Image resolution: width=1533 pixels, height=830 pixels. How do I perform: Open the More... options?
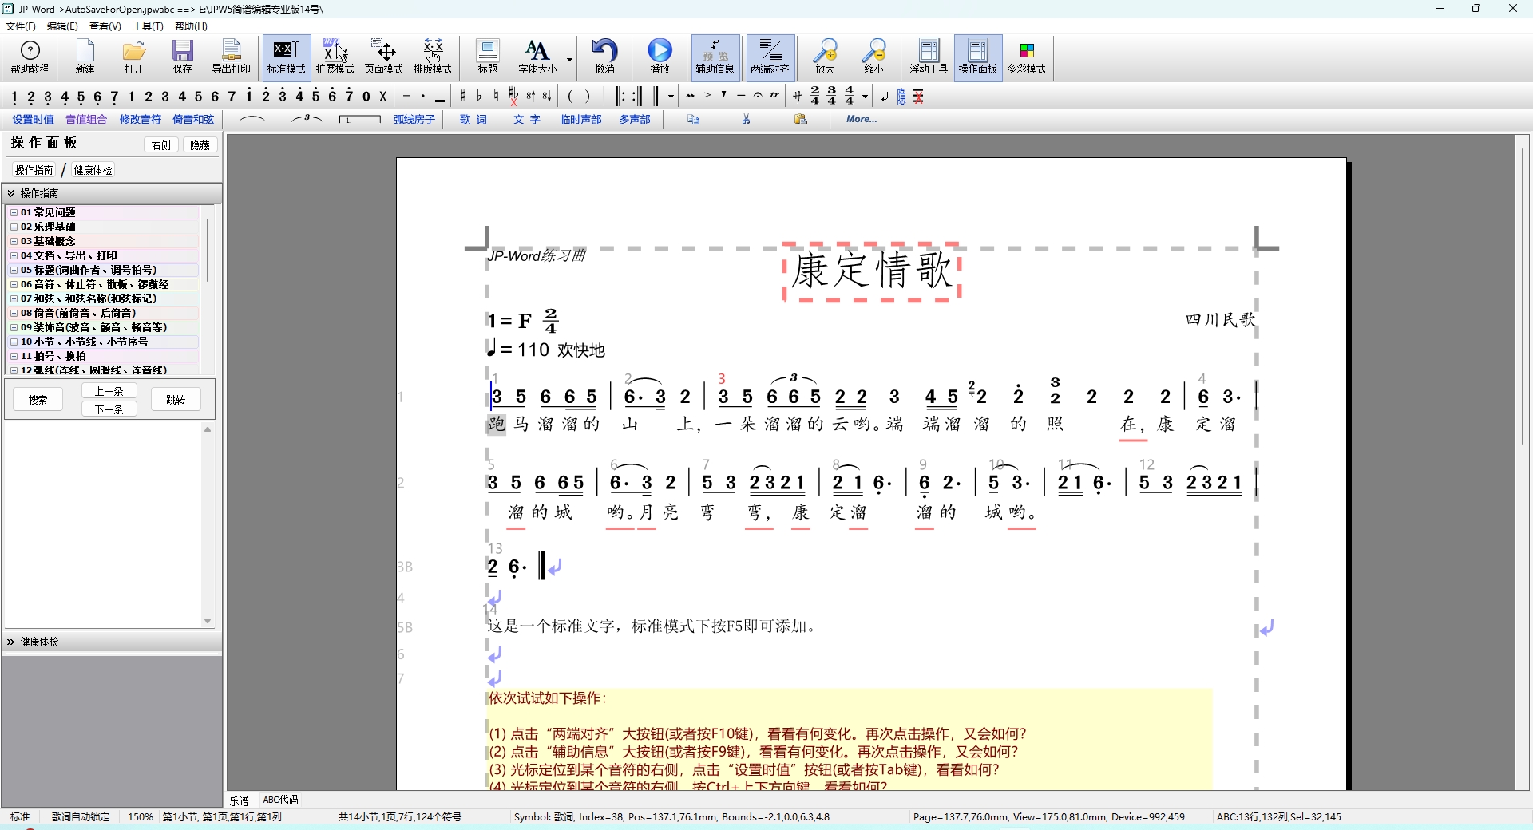862,120
